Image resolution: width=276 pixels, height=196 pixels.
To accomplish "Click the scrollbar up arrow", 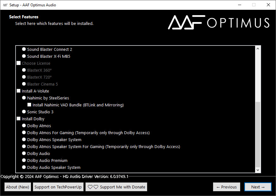I will [x=258, y=49].
